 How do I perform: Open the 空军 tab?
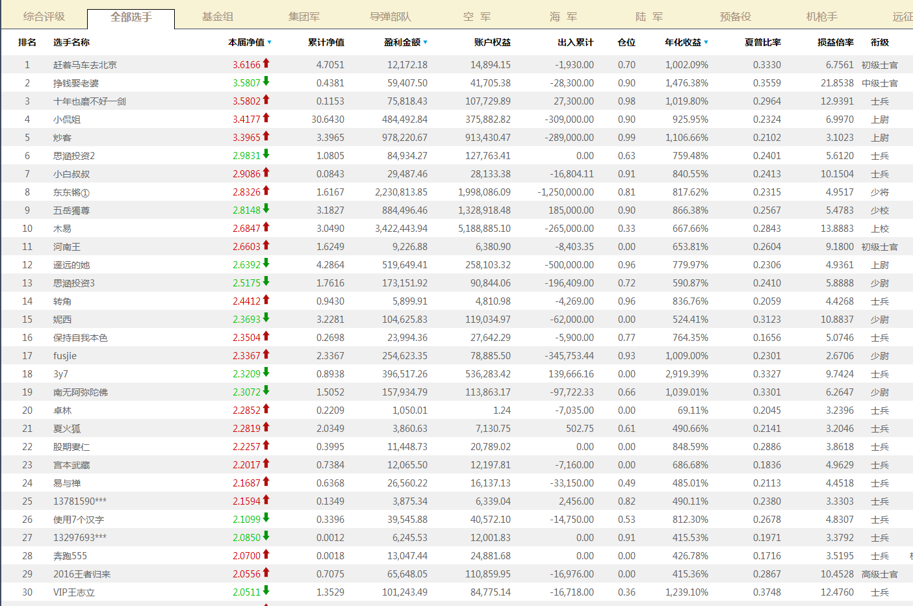[x=477, y=17]
